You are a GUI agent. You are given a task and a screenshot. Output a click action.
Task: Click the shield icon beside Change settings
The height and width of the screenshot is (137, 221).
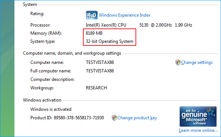coord(178,62)
